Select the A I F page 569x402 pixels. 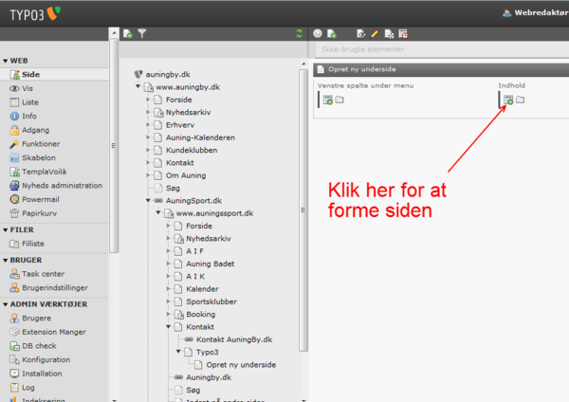[x=194, y=251]
